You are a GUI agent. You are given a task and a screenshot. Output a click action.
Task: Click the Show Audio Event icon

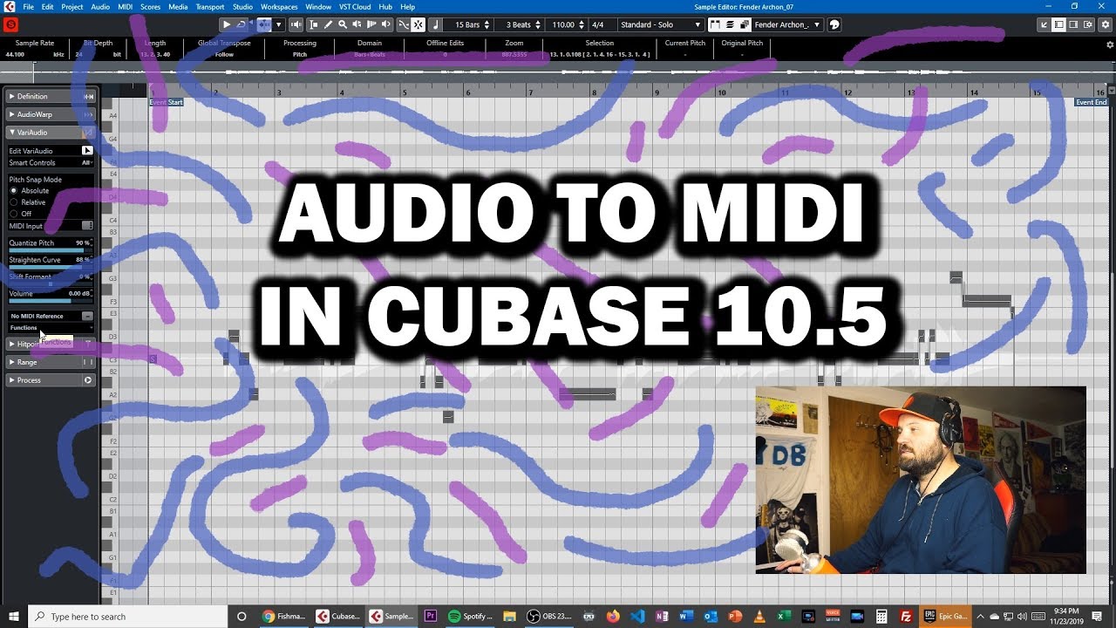tap(716, 24)
